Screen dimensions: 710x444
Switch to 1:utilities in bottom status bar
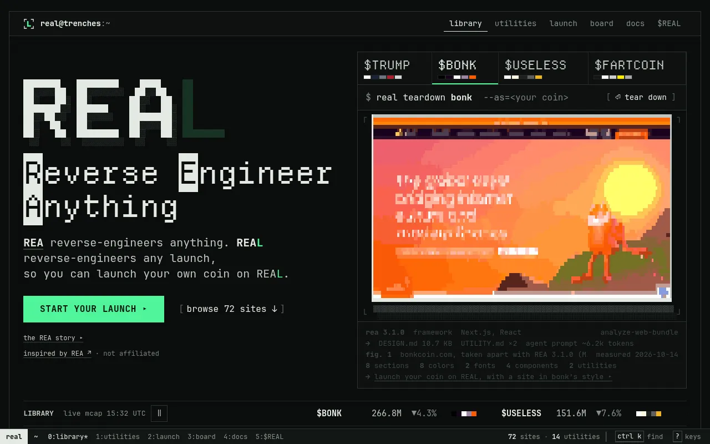coord(118,437)
